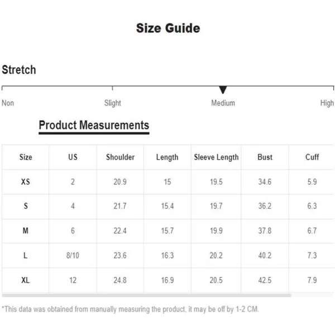This screenshot has width=335, height=335.
Task: Click the M size row label
Action: click(x=26, y=231)
